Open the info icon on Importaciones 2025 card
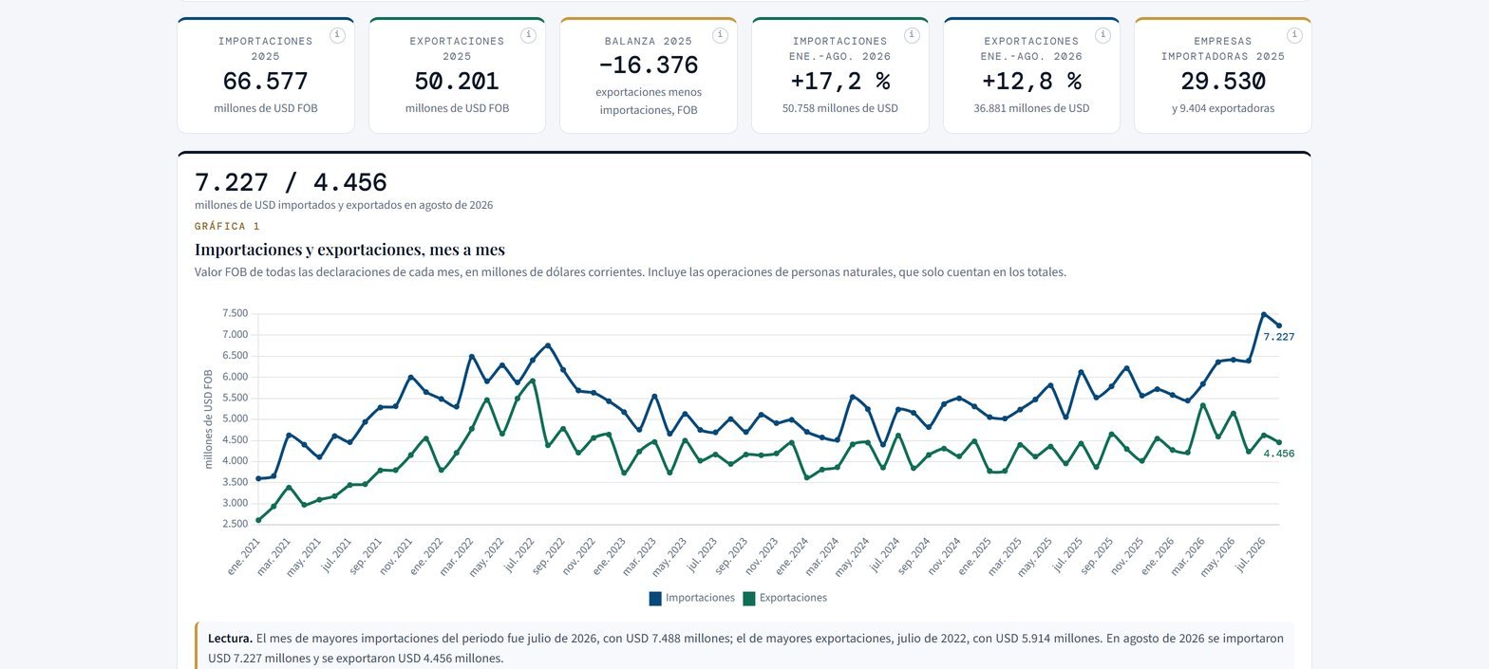 coord(337,35)
